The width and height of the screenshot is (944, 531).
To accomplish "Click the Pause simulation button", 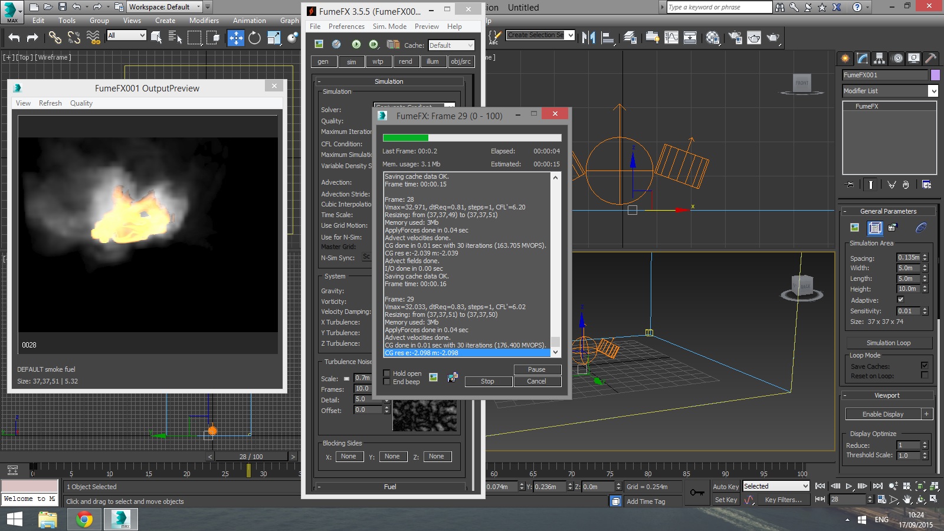I will pos(537,369).
